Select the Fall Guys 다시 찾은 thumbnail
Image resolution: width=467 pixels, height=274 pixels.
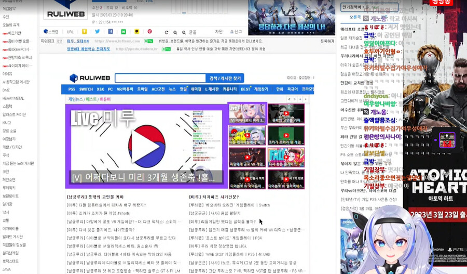click(x=286, y=158)
